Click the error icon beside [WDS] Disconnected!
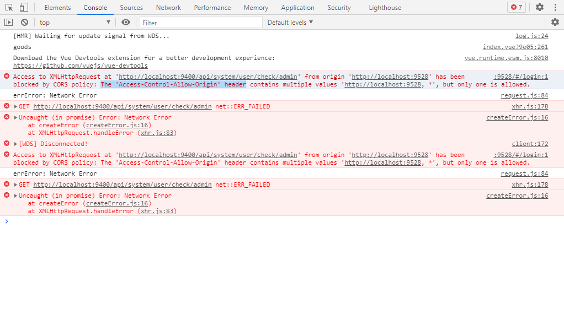Image resolution: width=564 pixels, height=331 pixels. pos(7,143)
